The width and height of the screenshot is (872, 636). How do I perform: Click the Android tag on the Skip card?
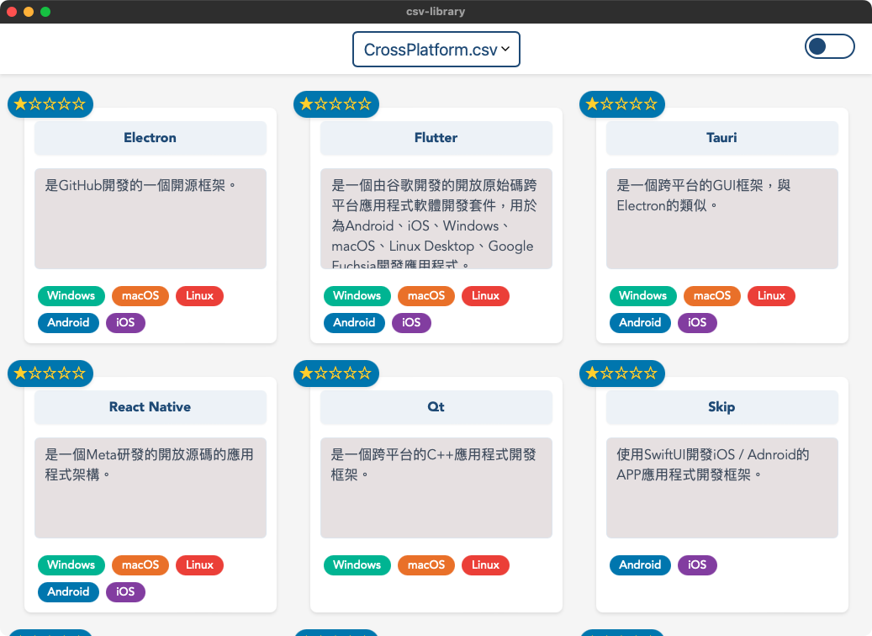[x=640, y=565]
